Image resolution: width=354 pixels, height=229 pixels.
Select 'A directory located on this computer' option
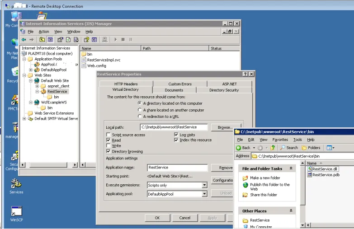point(140,103)
